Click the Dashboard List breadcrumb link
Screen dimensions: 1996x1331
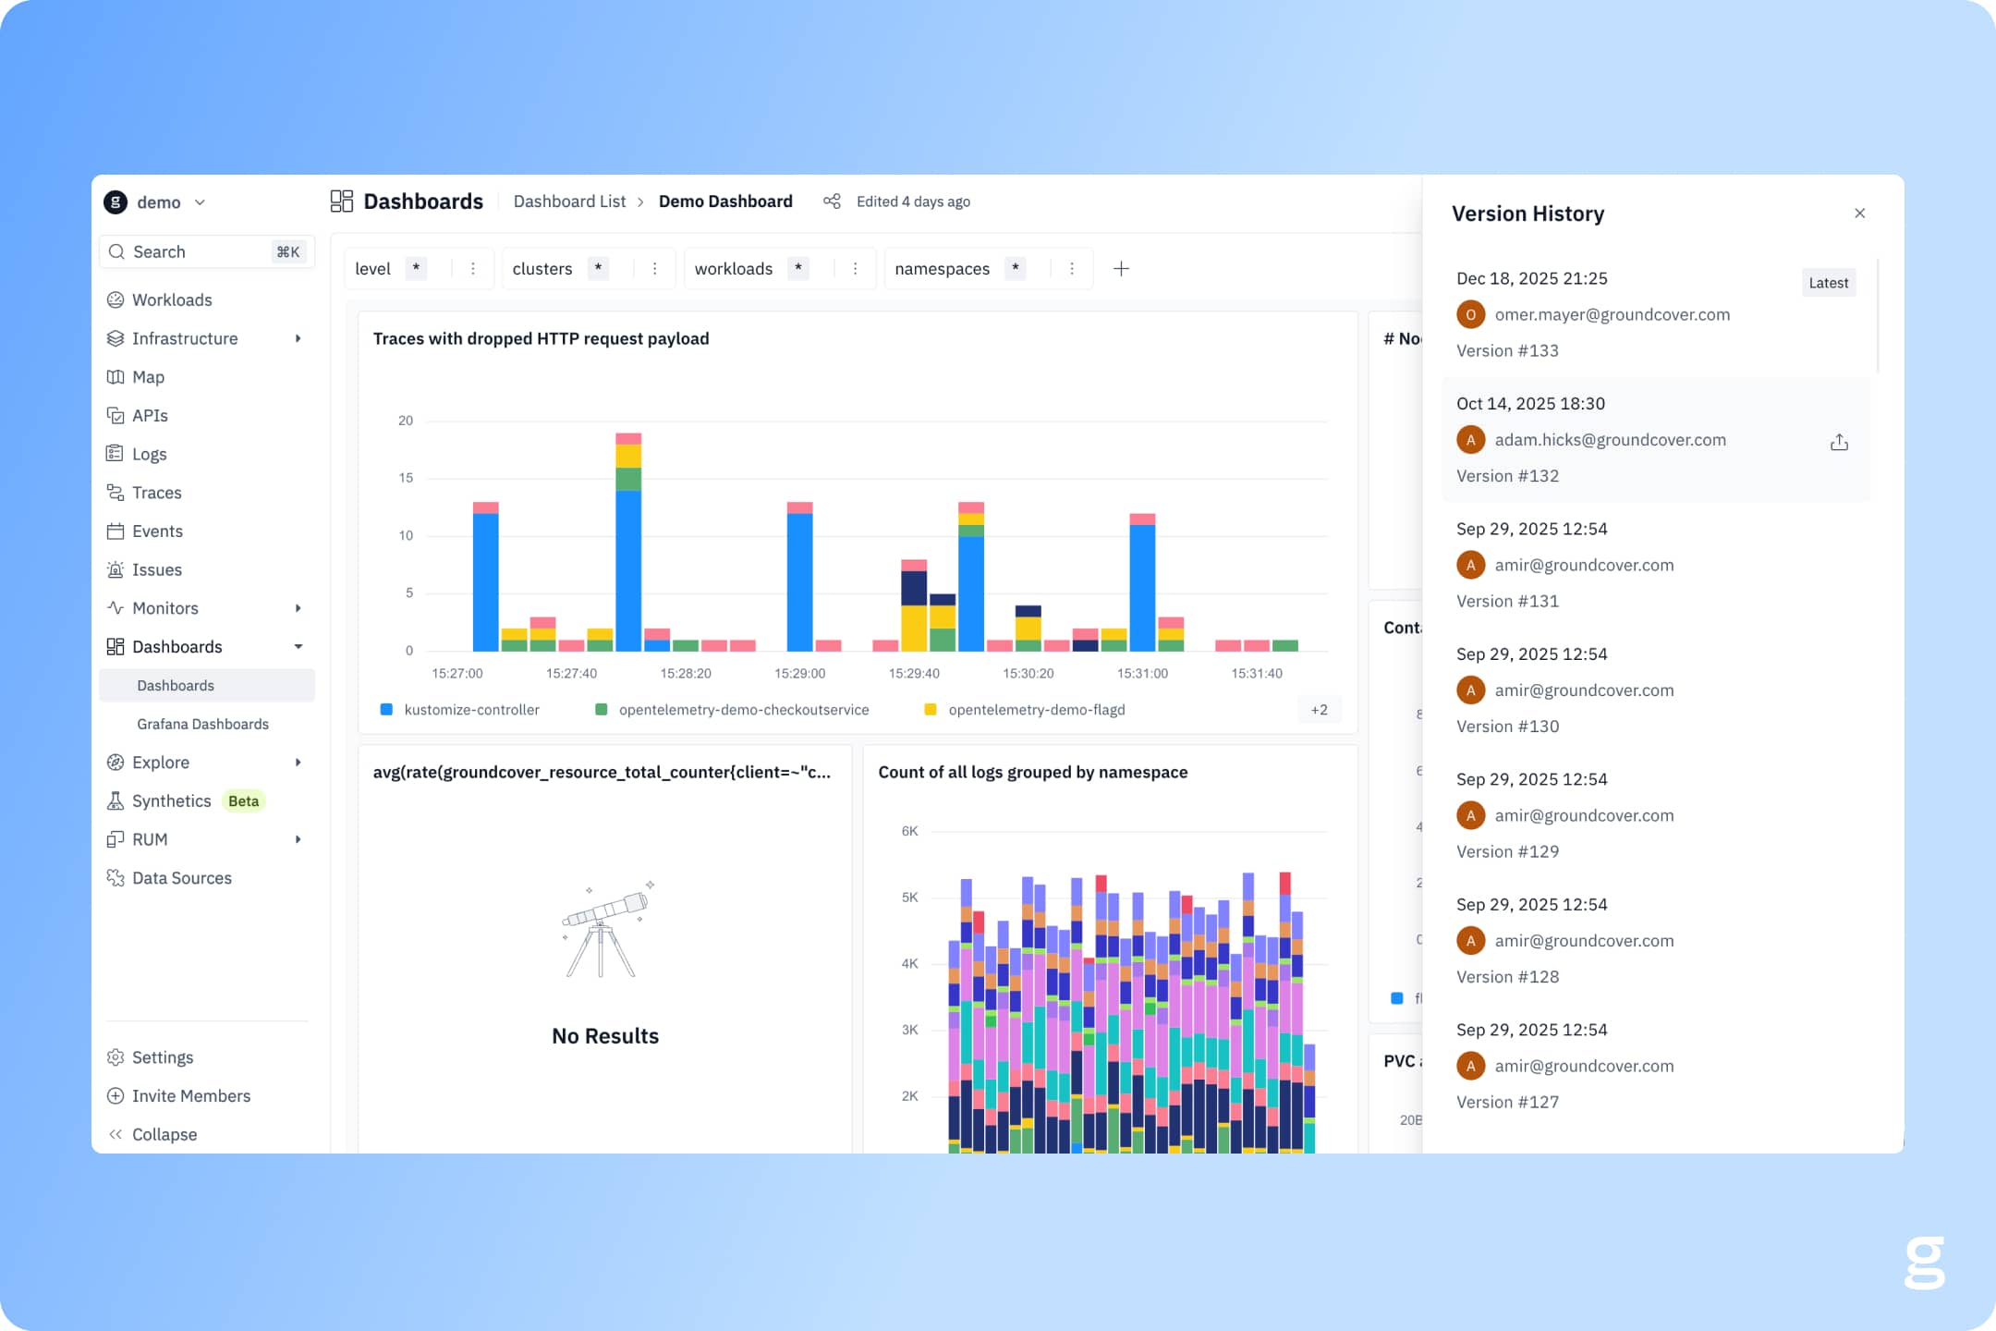click(569, 201)
